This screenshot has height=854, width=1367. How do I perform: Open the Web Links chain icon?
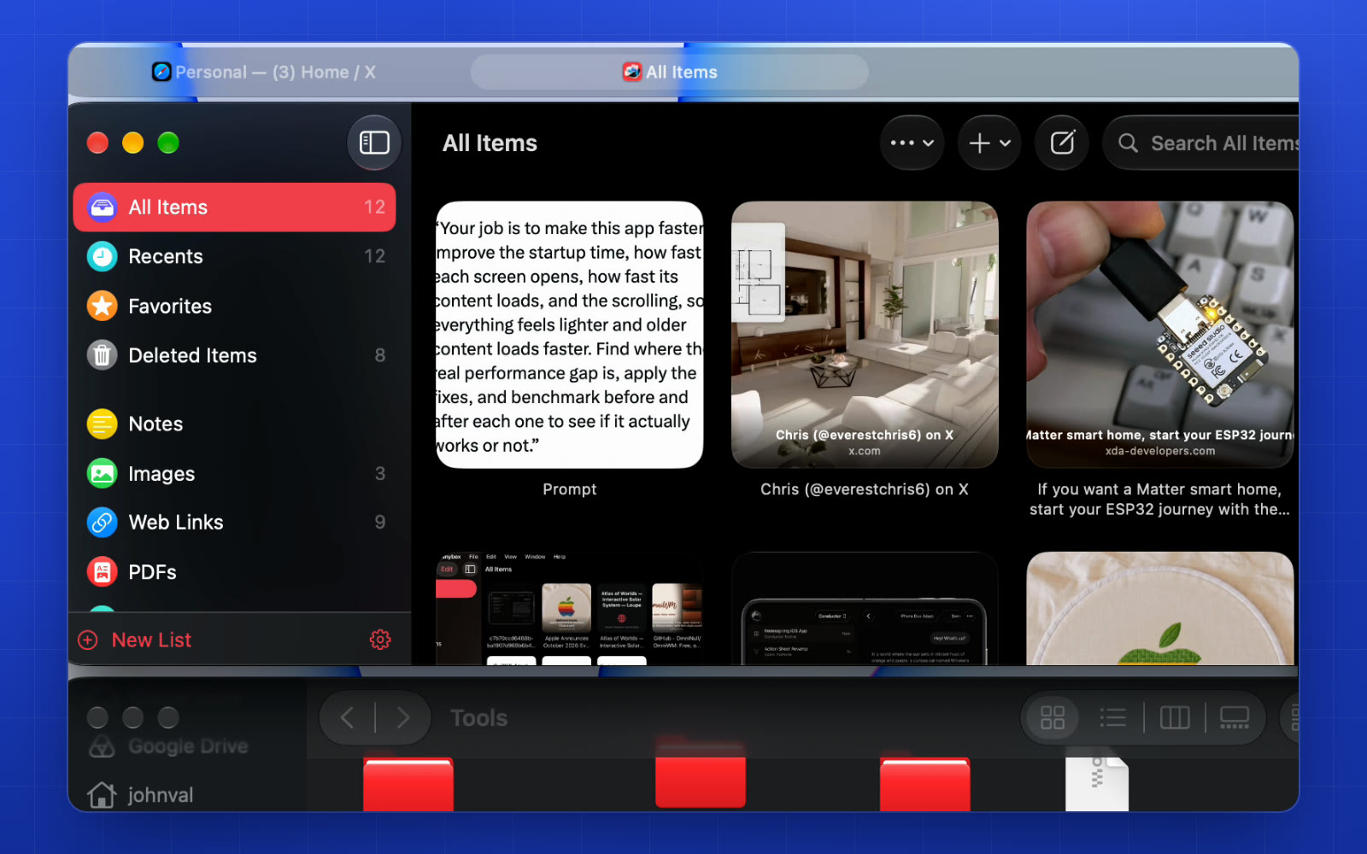102,522
